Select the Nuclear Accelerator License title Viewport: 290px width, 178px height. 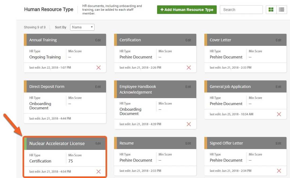tap(57, 143)
